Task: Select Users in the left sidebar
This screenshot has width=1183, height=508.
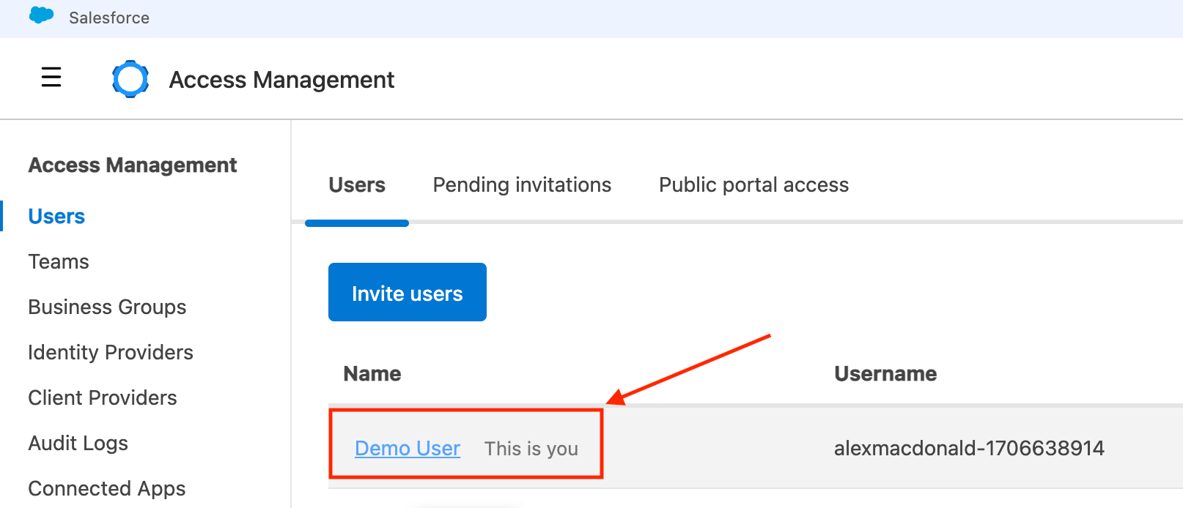Action: click(x=56, y=217)
